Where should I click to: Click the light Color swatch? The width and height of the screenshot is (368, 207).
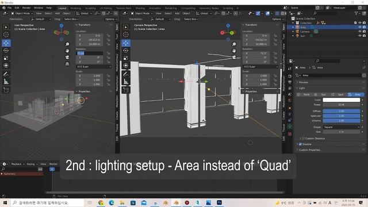point(341,99)
